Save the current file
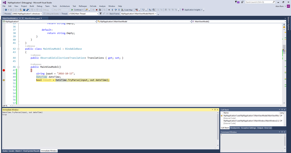 coord(24,10)
